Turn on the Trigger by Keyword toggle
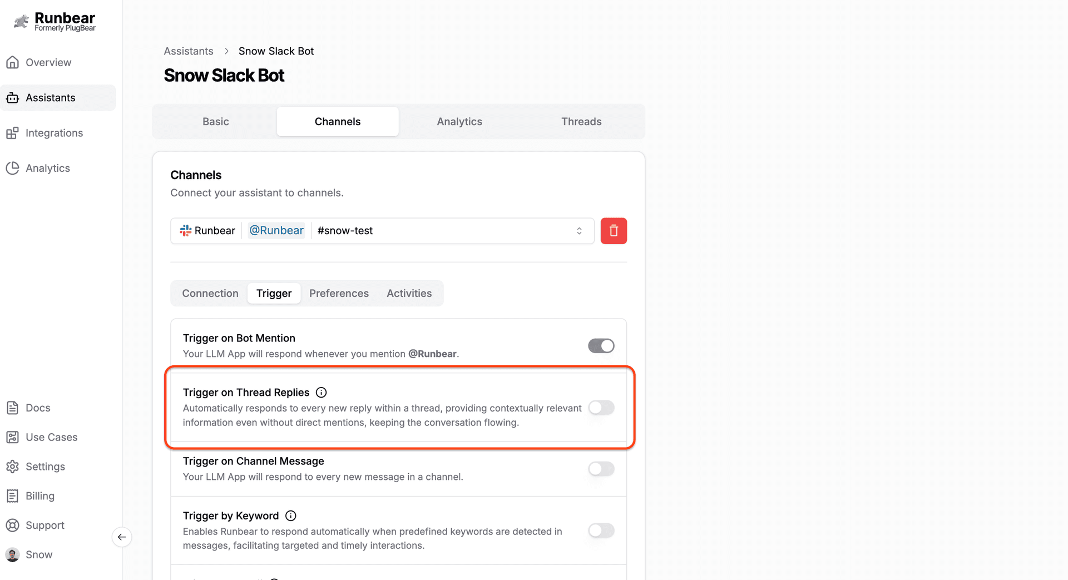The image size is (1068, 580). (601, 531)
